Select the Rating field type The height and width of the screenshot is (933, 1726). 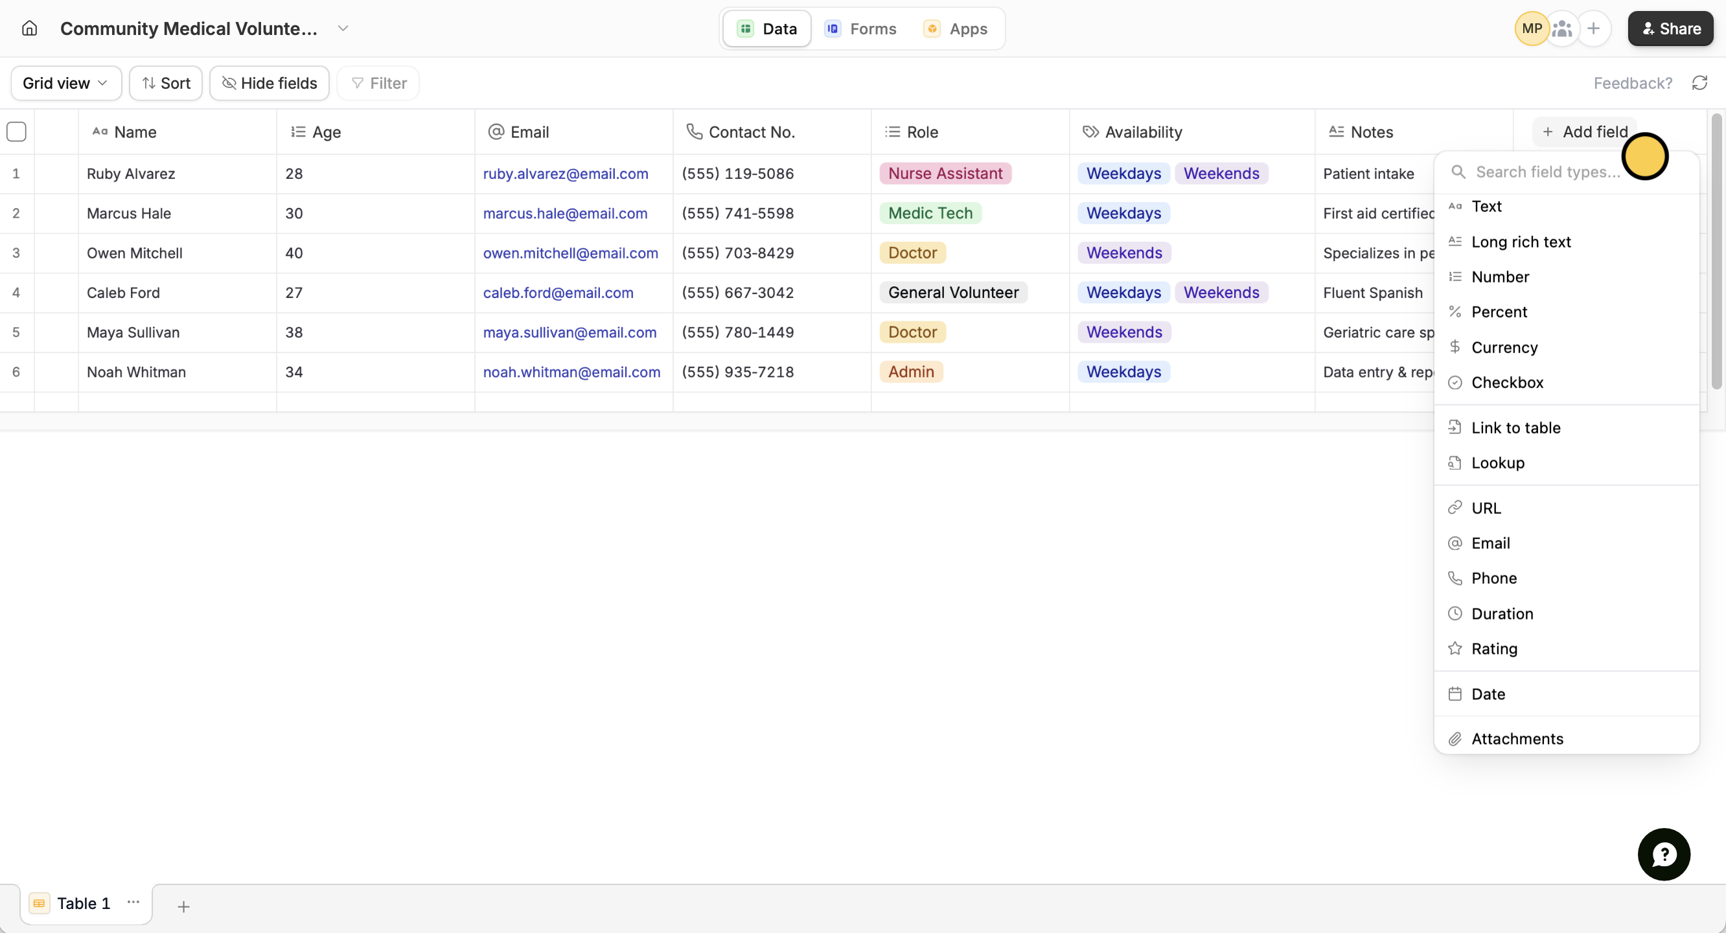pos(1495,648)
